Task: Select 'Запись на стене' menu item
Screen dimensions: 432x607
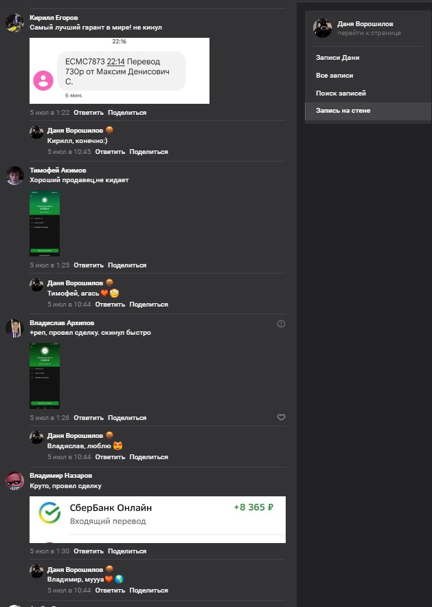Action: pos(343,111)
